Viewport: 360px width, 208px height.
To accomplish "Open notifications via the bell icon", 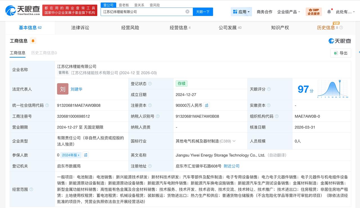I will (329, 12).
